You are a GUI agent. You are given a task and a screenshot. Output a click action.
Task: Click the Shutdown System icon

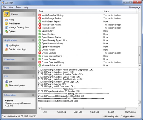(x=6, y=85)
